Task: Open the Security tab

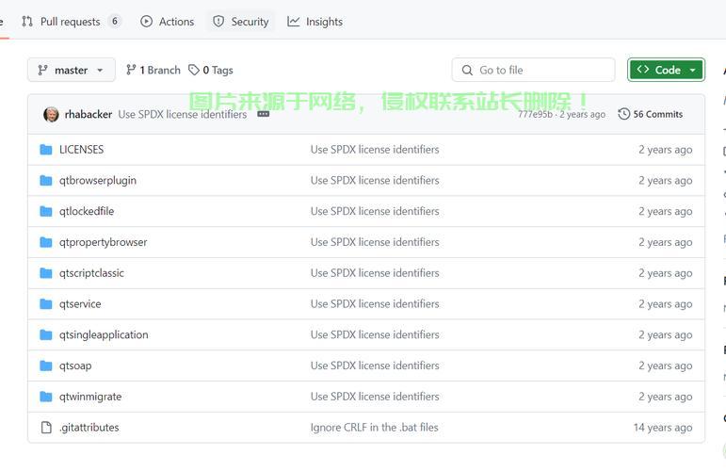Action: (x=240, y=22)
